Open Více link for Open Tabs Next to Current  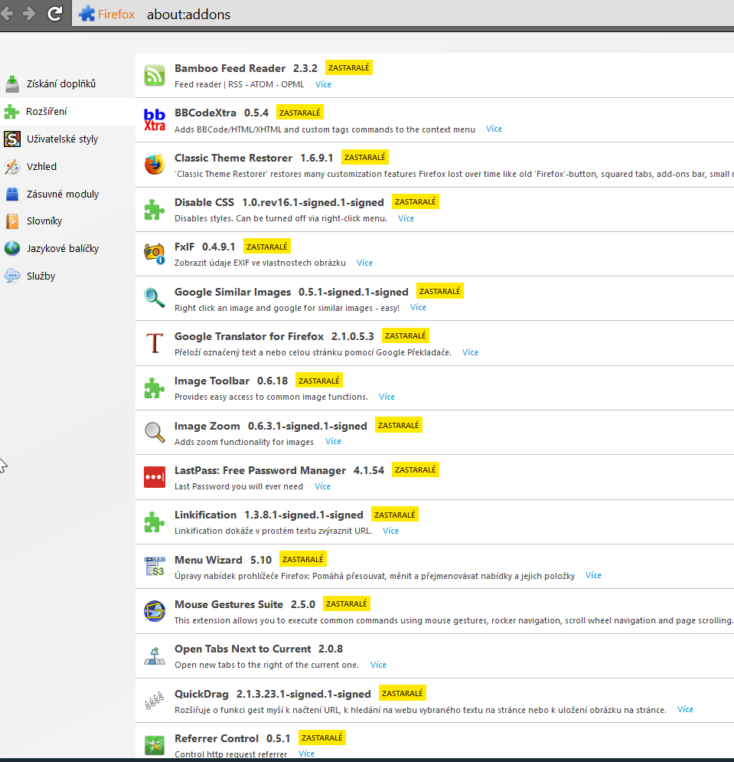(x=378, y=664)
